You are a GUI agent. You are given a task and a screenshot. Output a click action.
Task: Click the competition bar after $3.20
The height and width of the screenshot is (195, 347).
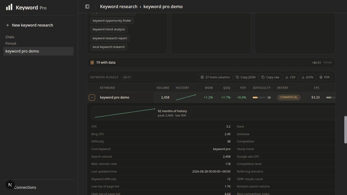click(331, 97)
